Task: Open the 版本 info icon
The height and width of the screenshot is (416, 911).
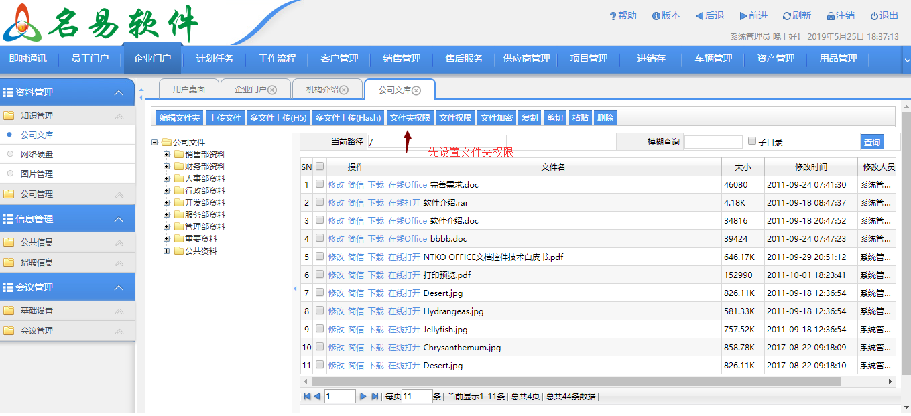Action: click(x=656, y=16)
